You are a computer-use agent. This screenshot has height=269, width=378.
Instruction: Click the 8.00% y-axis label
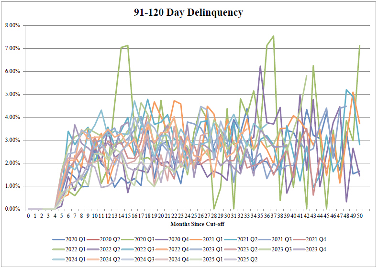click(12, 25)
